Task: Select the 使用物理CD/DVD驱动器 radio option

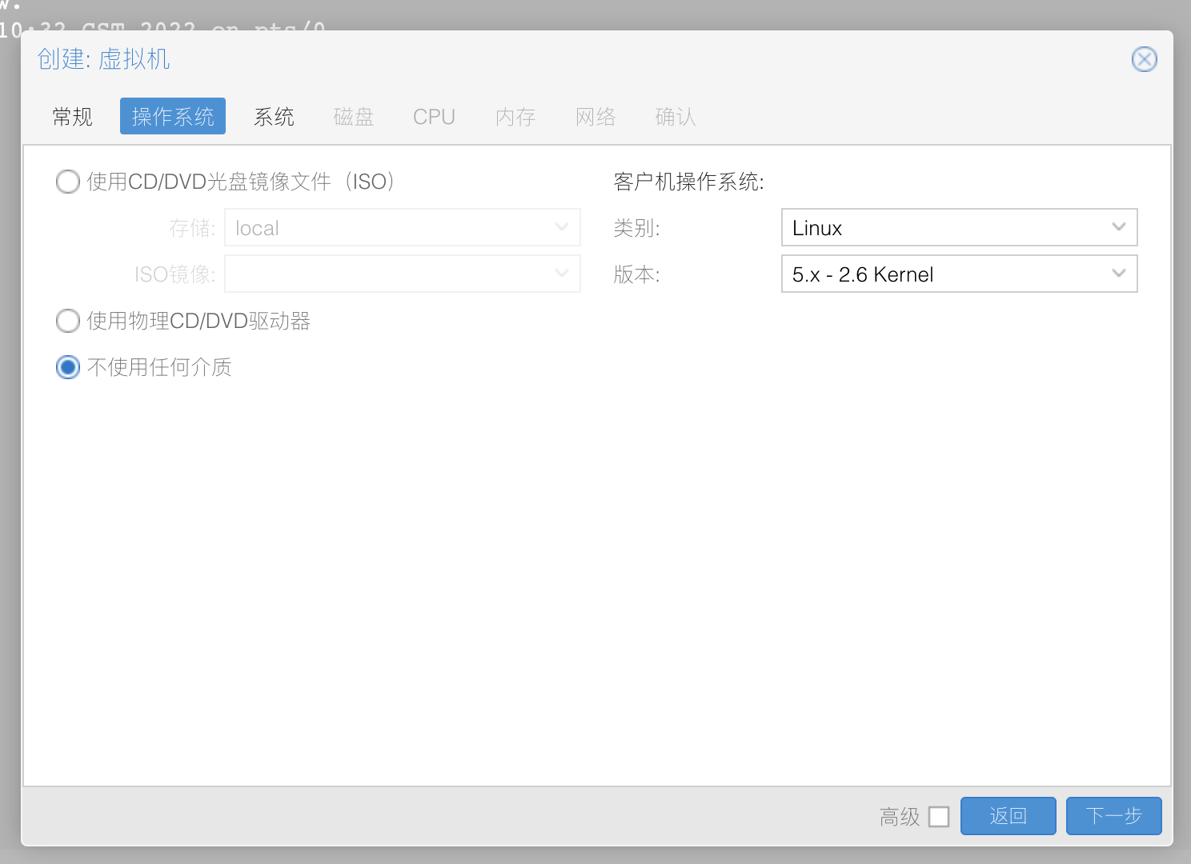Action: click(68, 321)
